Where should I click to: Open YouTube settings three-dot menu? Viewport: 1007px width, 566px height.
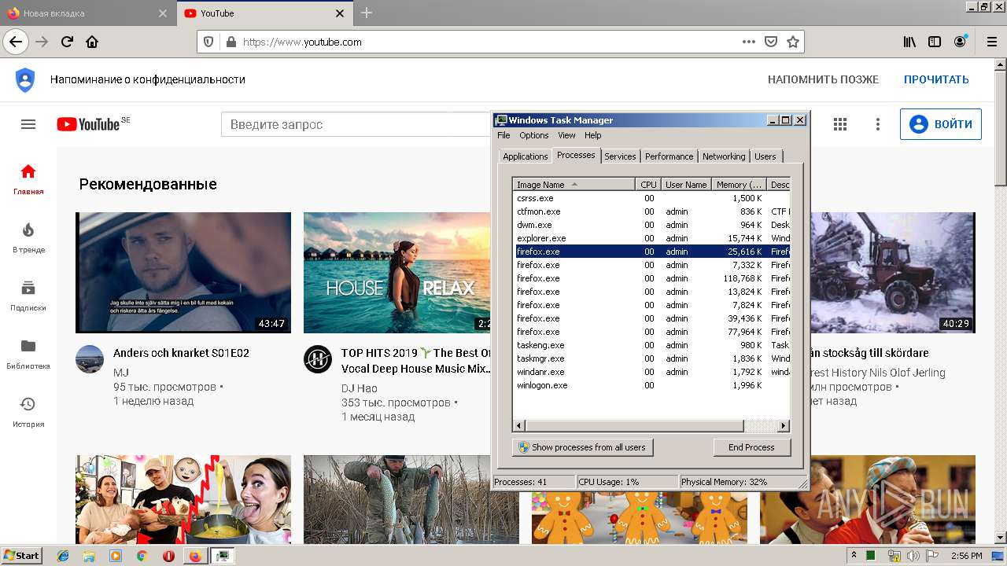pos(878,124)
